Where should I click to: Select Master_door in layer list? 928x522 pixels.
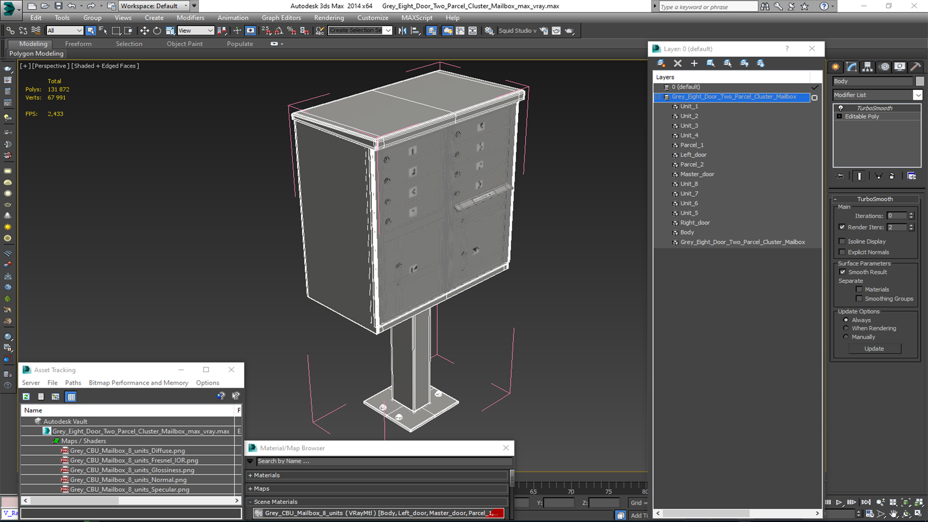click(x=697, y=174)
